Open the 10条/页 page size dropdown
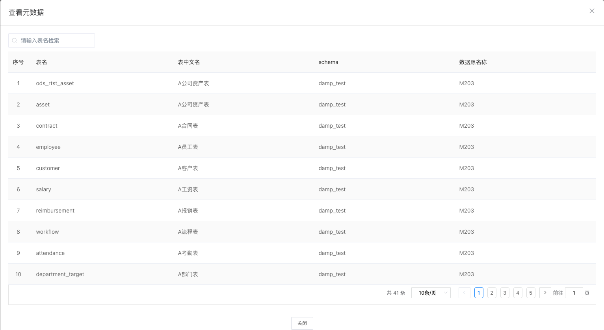The width and height of the screenshot is (604, 330). [x=431, y=293]
